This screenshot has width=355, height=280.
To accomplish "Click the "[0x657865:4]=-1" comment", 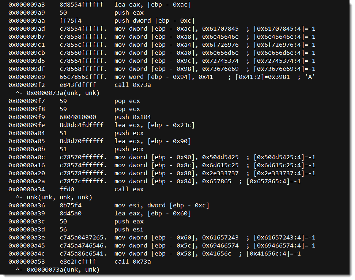I will [273, 181].
